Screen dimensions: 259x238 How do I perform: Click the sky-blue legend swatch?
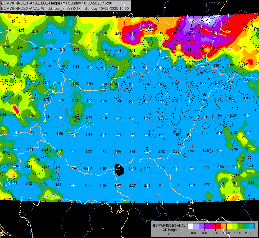tap(252, 226)
